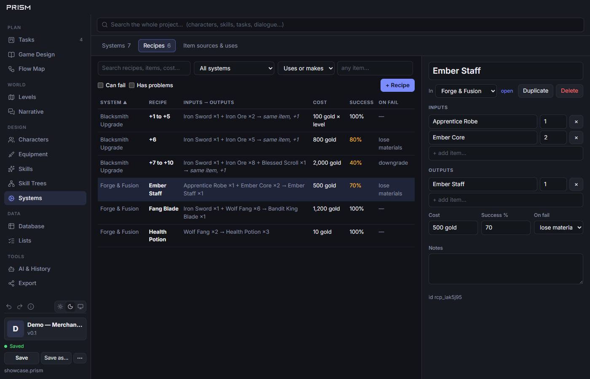Click the whole project search field
Image resolution: width=590 pixels, height=379 pixels.
(341, 25)
